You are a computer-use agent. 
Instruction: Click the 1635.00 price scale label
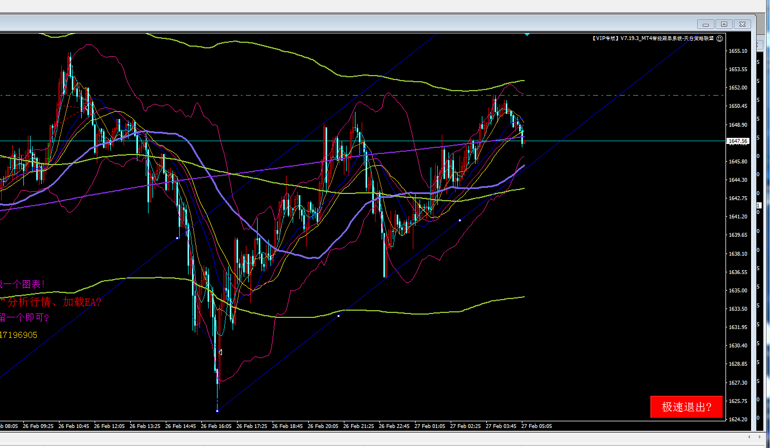[737, 290]
